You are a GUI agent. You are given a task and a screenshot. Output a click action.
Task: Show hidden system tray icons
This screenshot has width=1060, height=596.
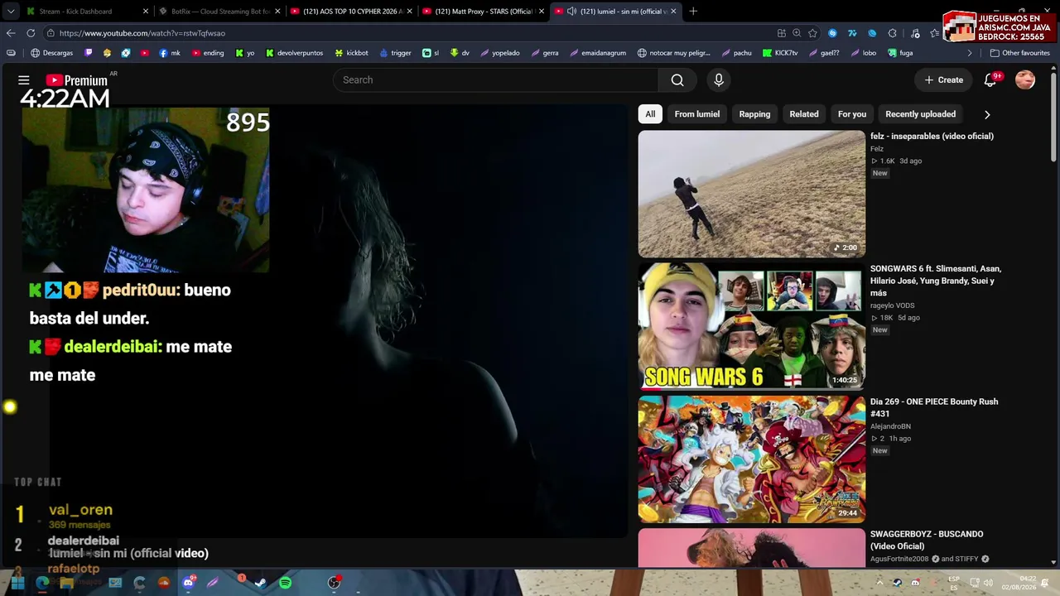879,583
